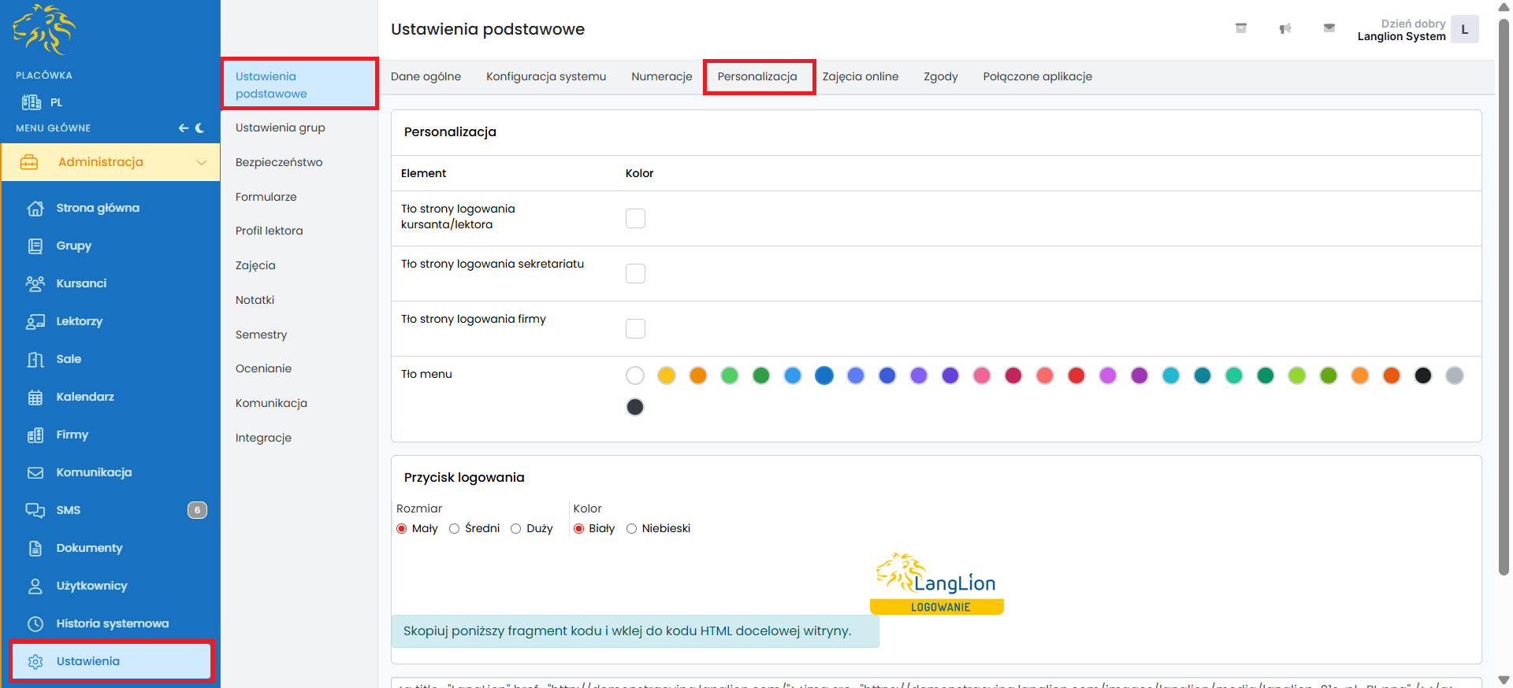Choose the Duży button size option
The width and height of the screenshot is (1513, 688).
pos(516,529)
